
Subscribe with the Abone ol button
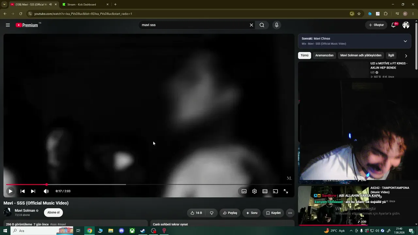[x=53, y=212]
